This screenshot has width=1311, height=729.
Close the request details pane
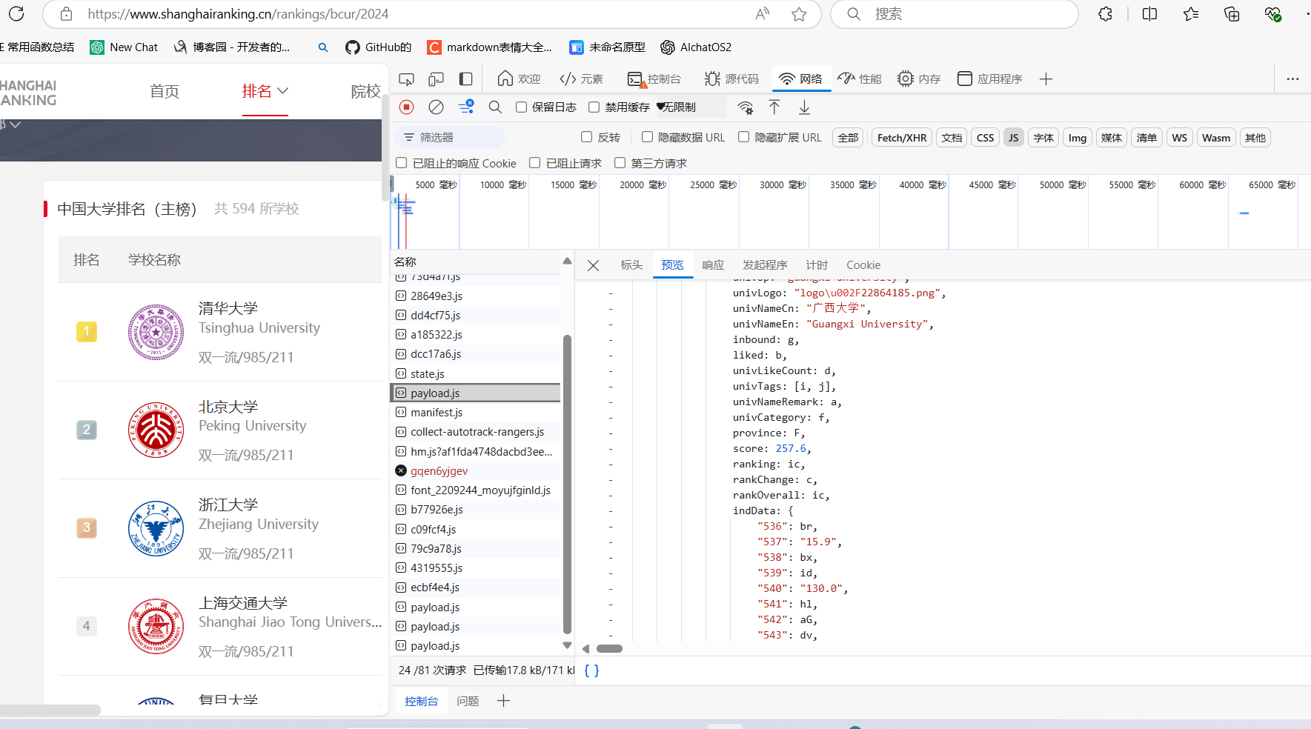tap(593, 265)
